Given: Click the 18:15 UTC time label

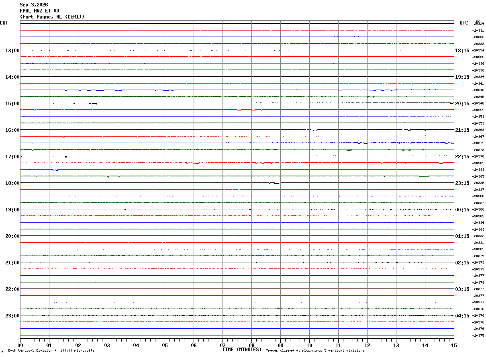Looking at the screenshot, I should (x=462, y=51).
